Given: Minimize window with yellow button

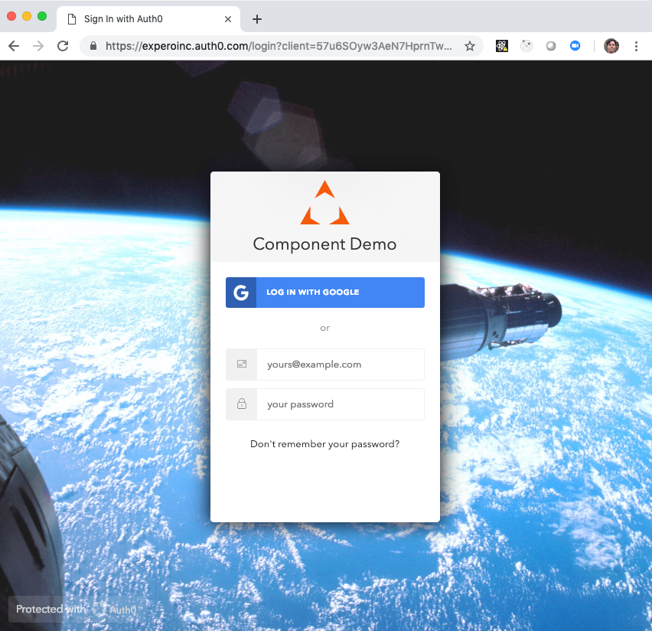Looking at the screenshot, I should pos(27,16).
